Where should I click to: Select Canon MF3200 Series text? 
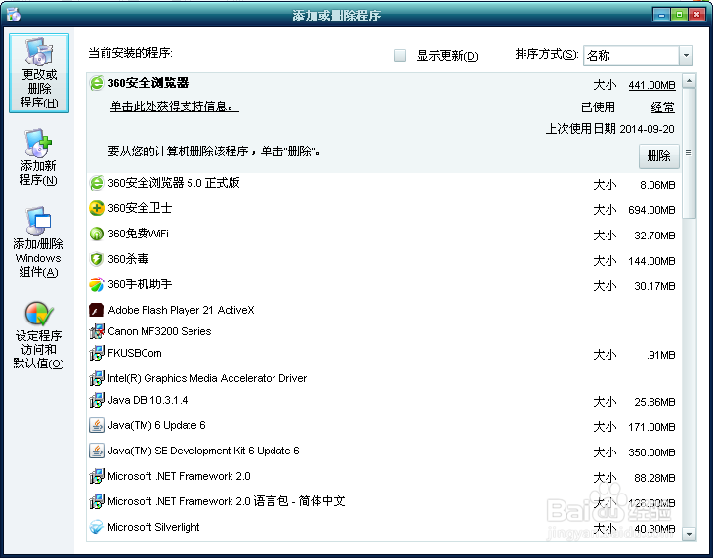pyautogui.click(x=159, y=331)
